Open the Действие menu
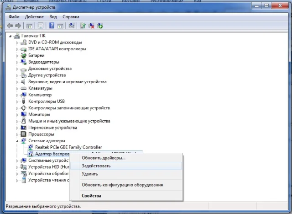Screen dimensions: 292x214 coord(34,17)
